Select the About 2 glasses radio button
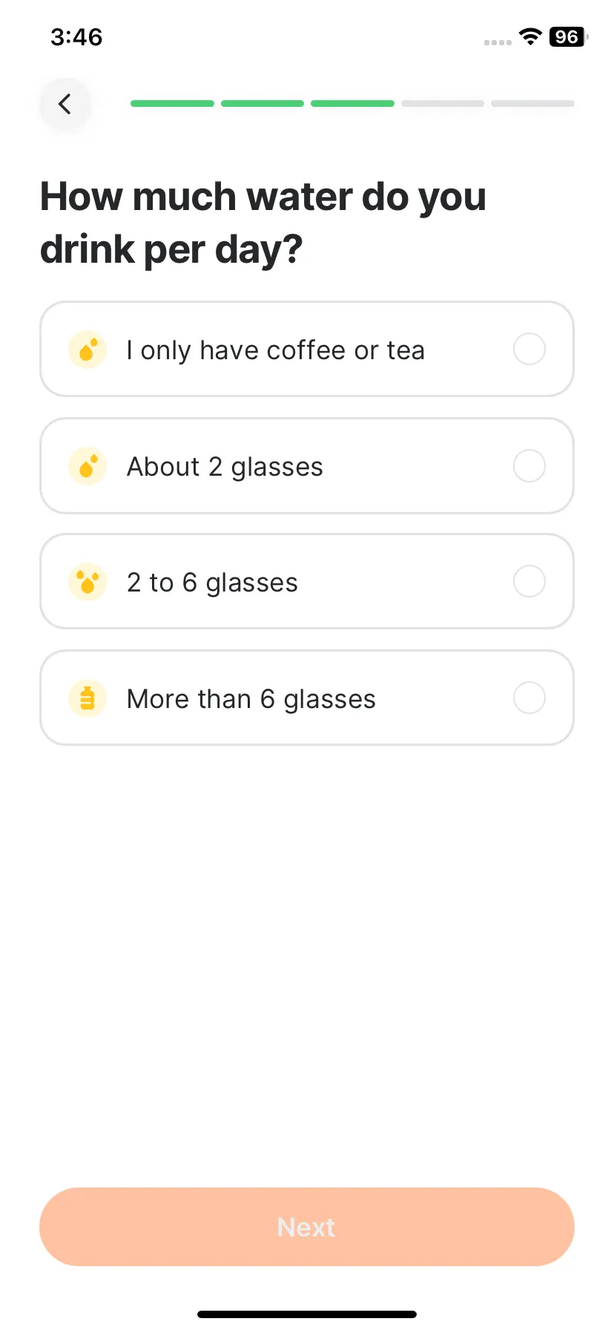This screenshot has height=1330, width=614. pos(529,465)
